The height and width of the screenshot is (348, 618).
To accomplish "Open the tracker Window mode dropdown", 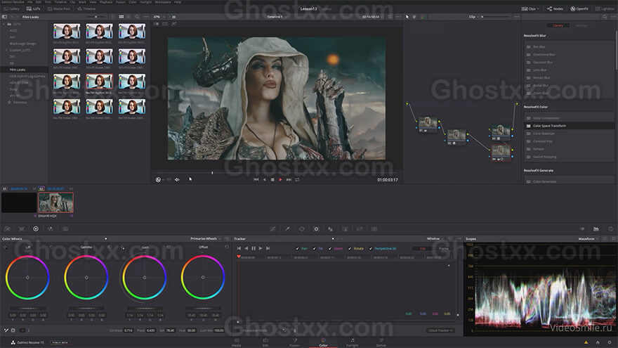I will (435, 239).
